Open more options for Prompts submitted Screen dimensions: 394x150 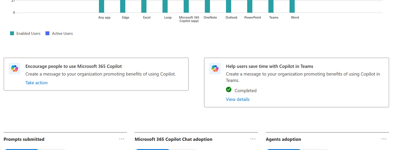(122, 139)
